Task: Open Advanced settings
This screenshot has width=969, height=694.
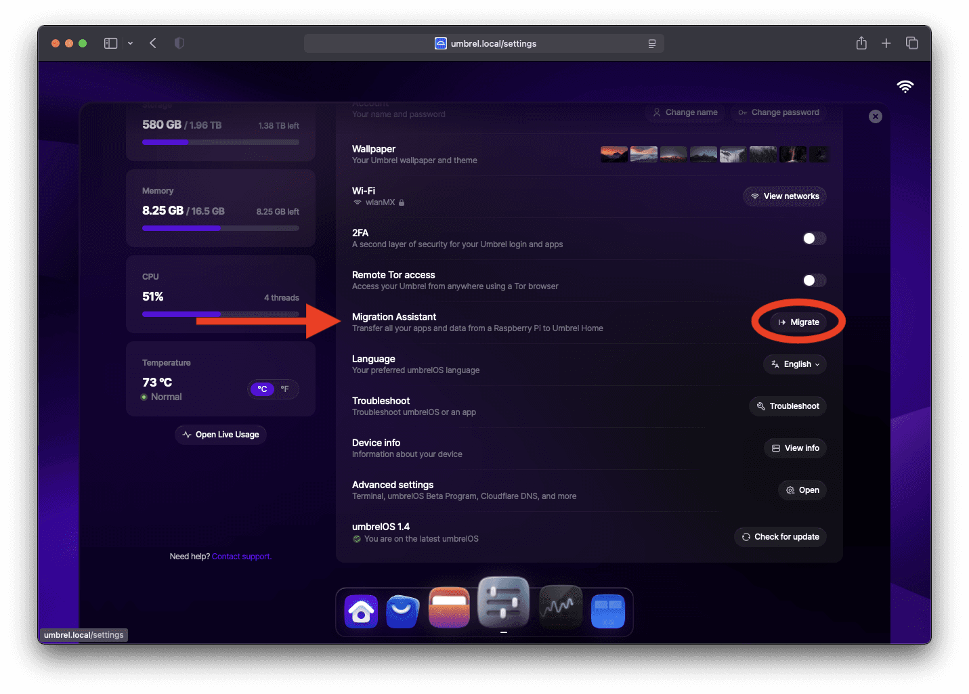Action: click(x=802, y=490)
